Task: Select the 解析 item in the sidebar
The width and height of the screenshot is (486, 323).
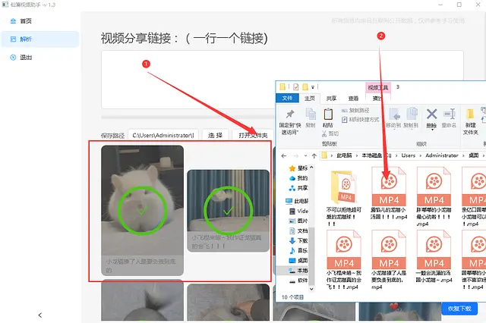Action: [39, 39]
